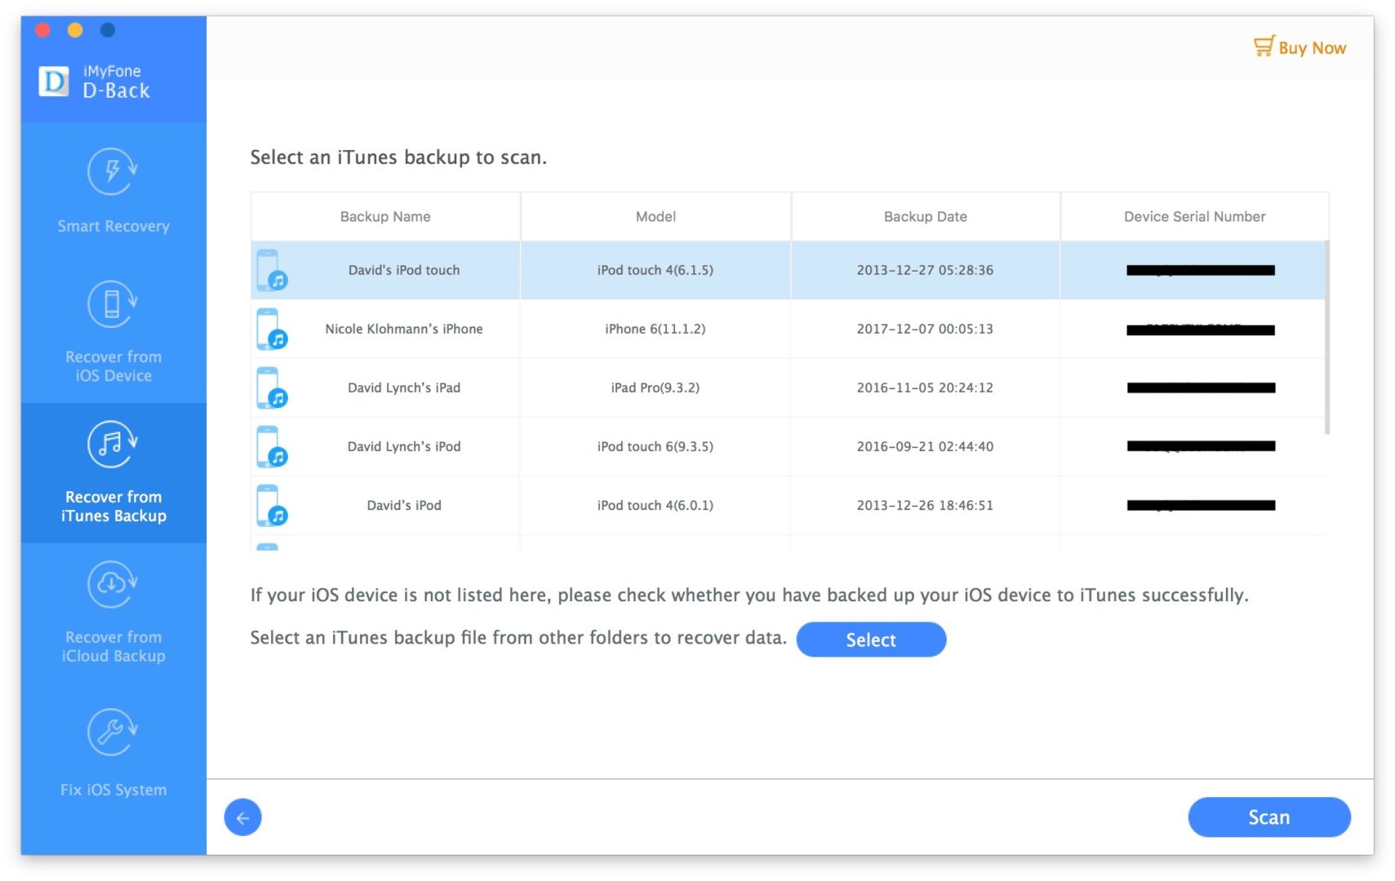Click backup date 2017-12-07 00:05:13
1395x881 pixels.
[925, 329]
